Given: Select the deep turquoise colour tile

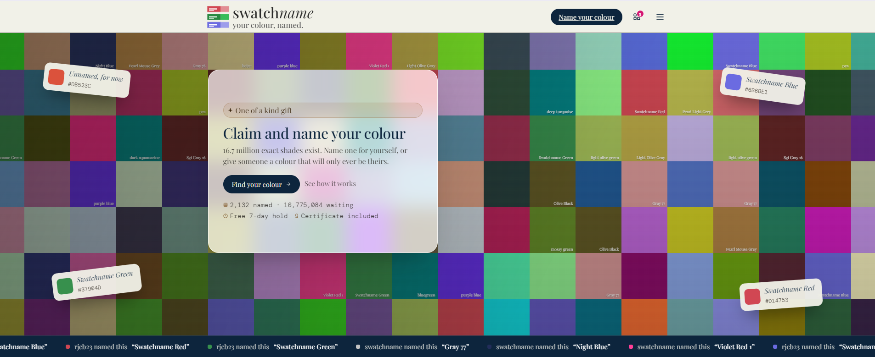Looking at the screenshot, I should point(553,92).
